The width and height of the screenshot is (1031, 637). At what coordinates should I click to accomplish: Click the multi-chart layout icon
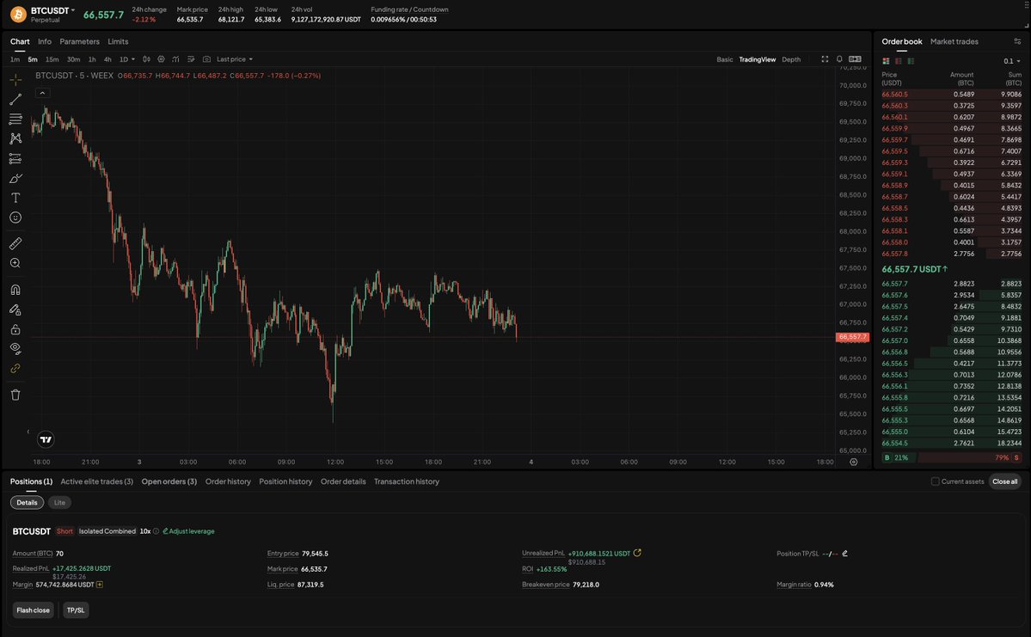click(855, 59)
